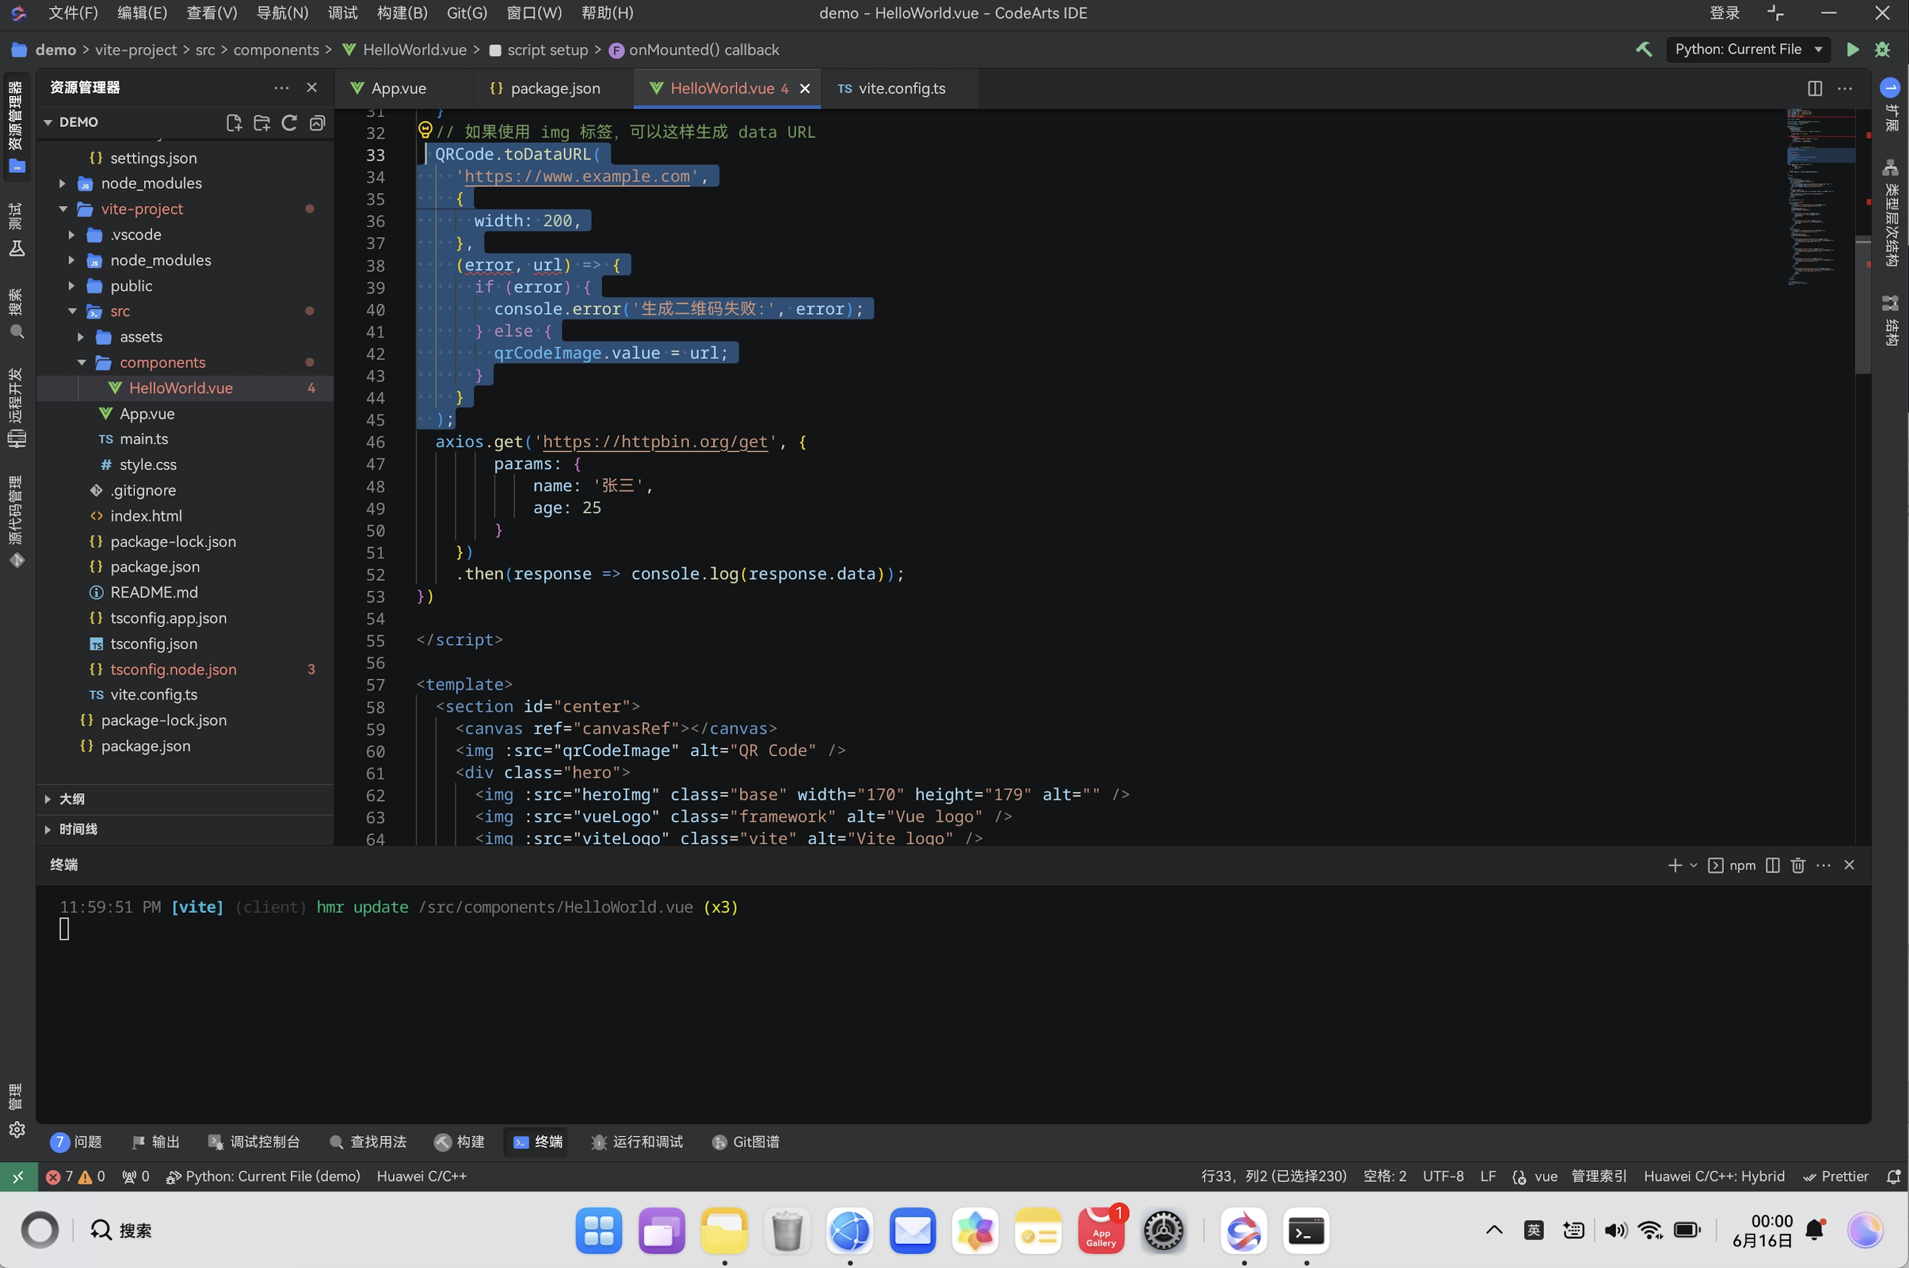This screenshot has height=1268, width=1909.
Task: Open editor more actions menu
Action: pos(1844,88)
